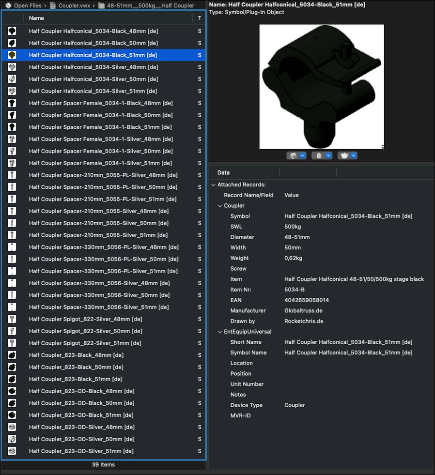Image resolution: width=435 pixels, height=475 pixels.
Task: Click the Drawn by value Rocketchris.de
Action: 304,321
